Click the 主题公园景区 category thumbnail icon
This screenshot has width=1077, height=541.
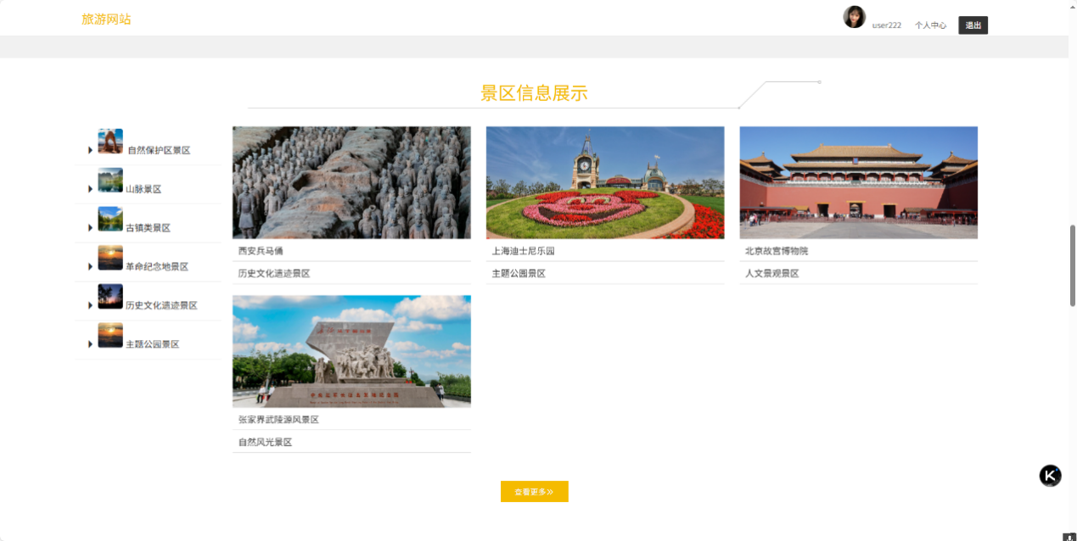[110, 336]
